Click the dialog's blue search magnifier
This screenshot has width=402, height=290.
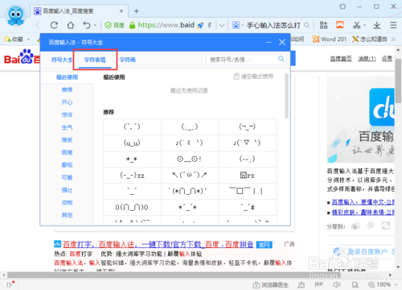281,59
